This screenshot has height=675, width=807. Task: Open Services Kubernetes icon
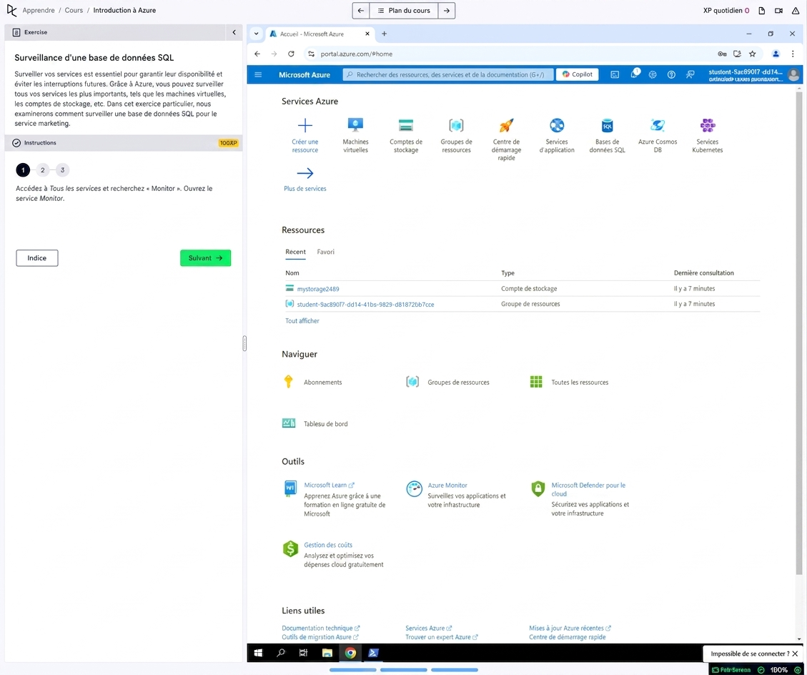tap(708, 125)
